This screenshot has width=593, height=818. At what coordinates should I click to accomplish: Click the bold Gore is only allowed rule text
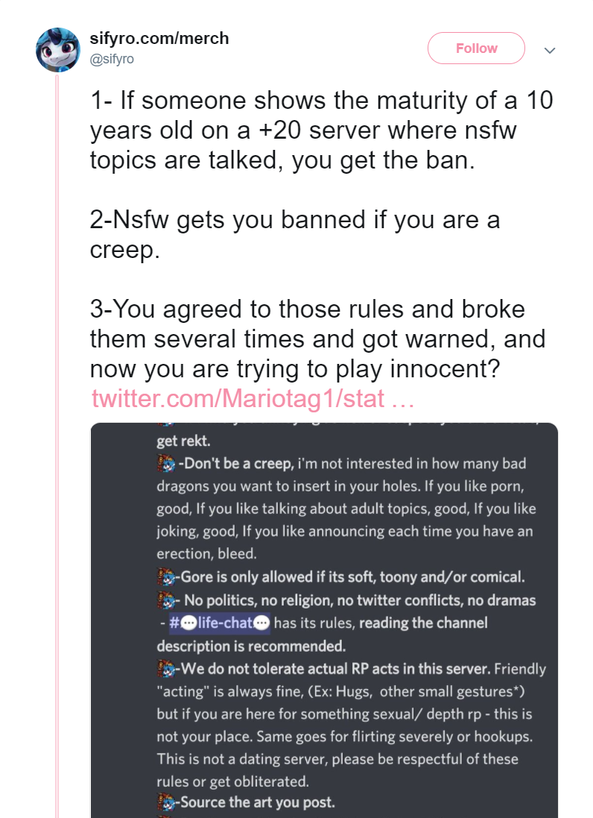click(x=352, y=576)
